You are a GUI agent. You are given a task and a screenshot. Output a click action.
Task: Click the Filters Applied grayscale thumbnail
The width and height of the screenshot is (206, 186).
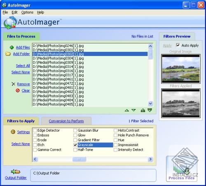point(181,103)
